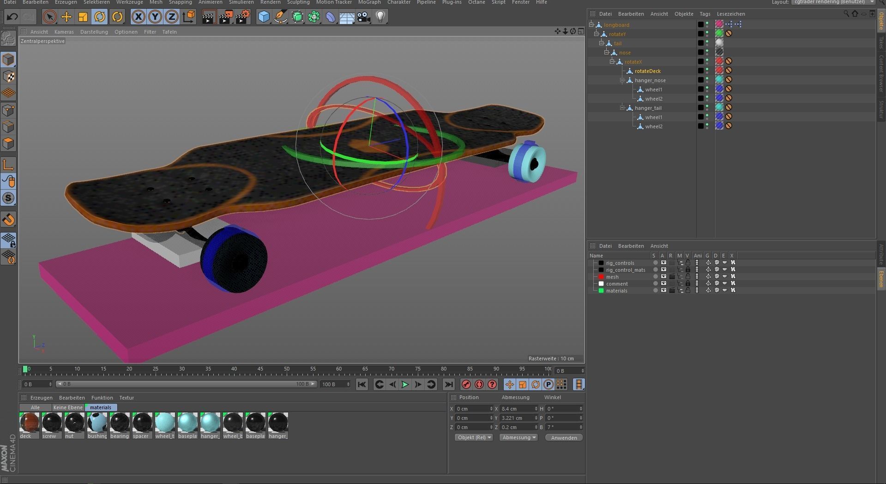The height and width of the screenshot is (484, 886).
Task: Open the Ebenen side tab
Action: (x=881, y=279)
